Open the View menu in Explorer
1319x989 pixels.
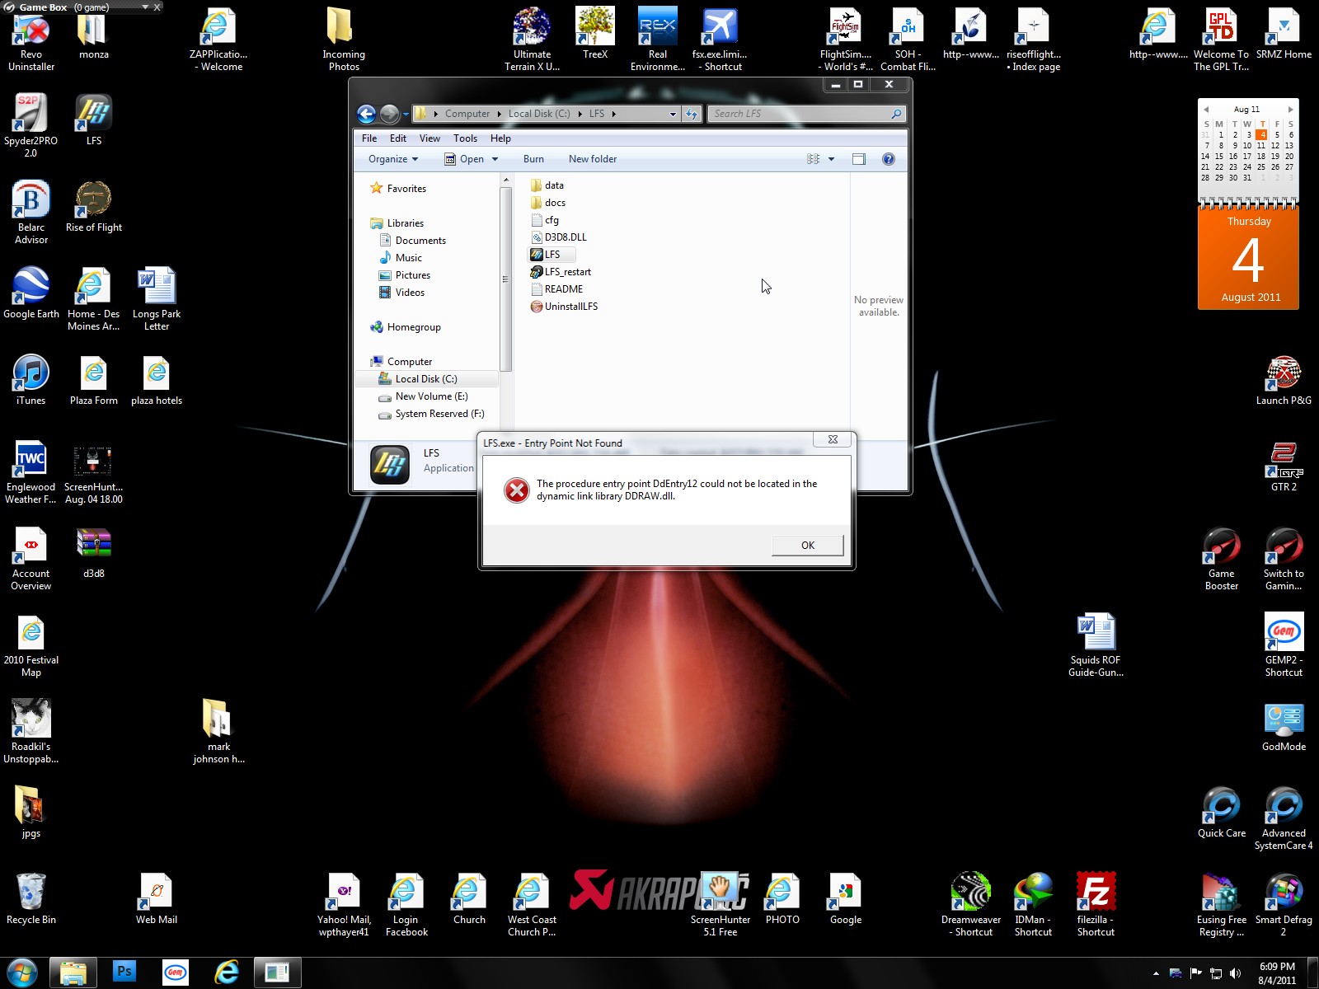[x=429, y=138]
